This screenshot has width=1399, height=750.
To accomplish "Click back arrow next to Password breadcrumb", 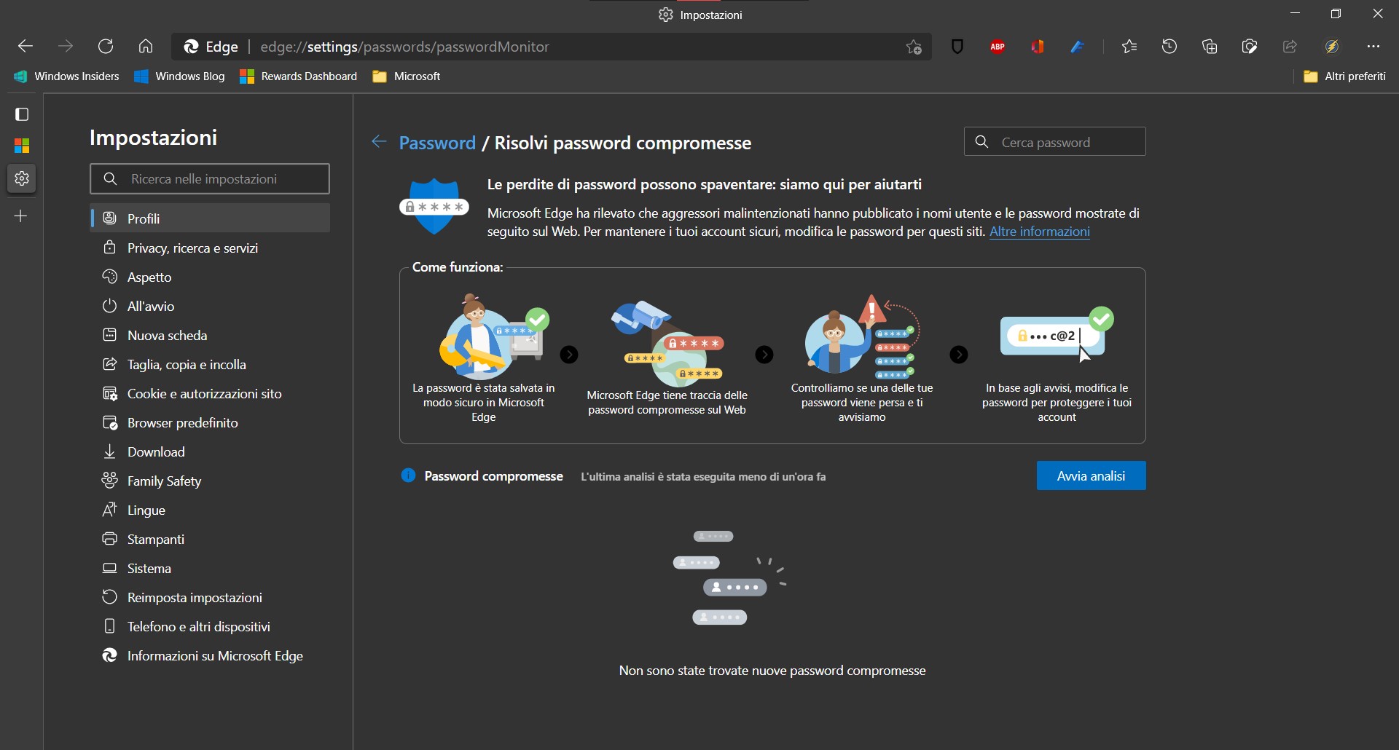I will coord(378,142).
